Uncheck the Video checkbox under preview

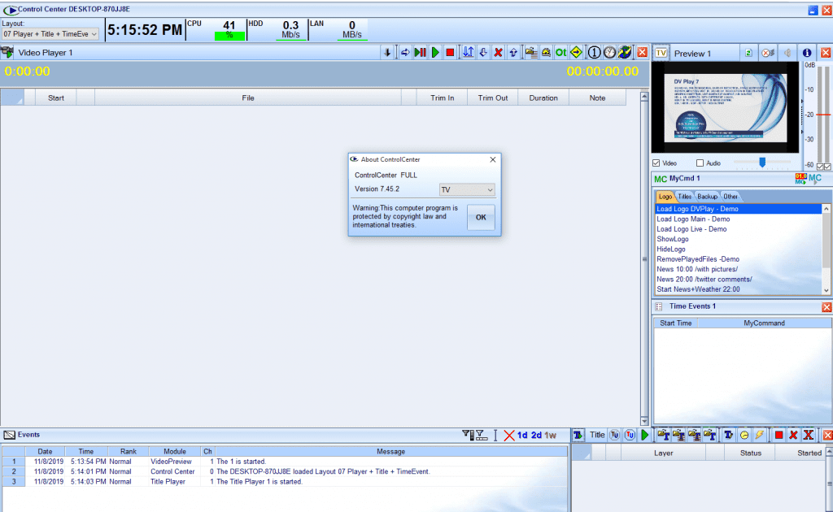(656, 163)
